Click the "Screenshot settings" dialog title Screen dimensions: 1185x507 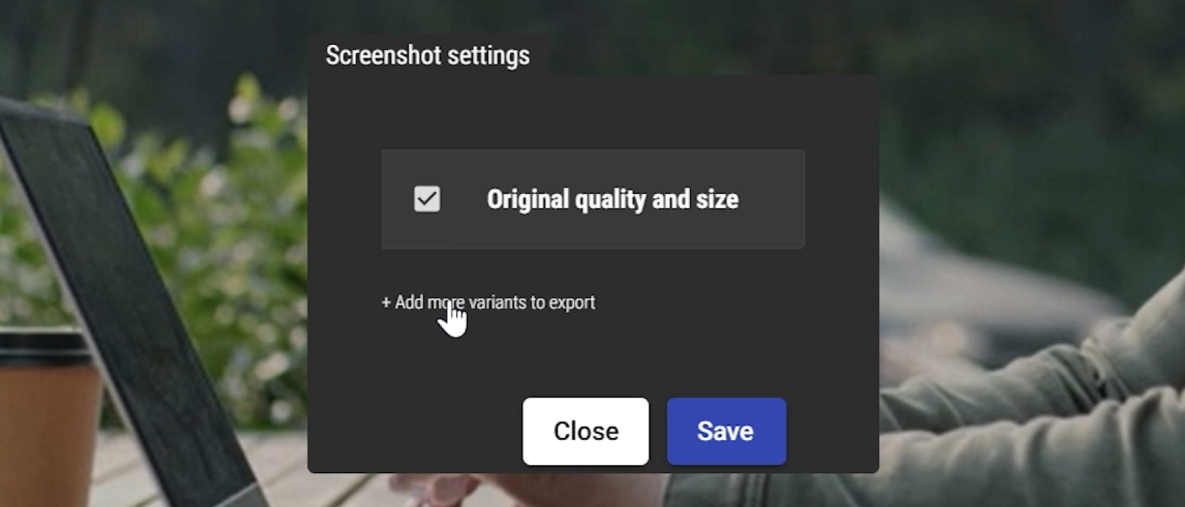coord(427,55)
